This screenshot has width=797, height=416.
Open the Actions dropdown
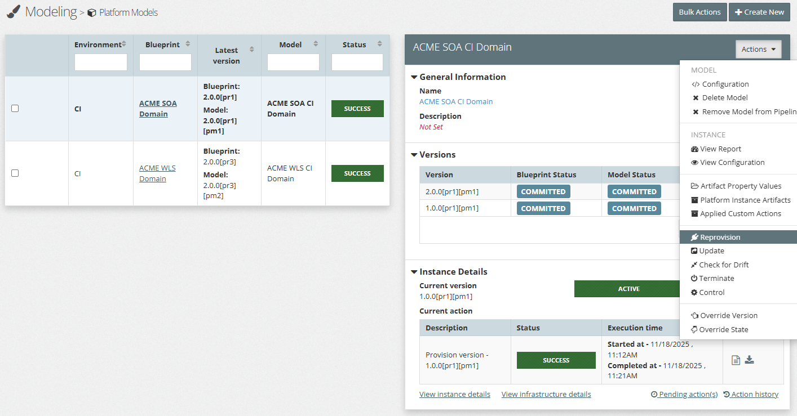(x=758, y=50)
